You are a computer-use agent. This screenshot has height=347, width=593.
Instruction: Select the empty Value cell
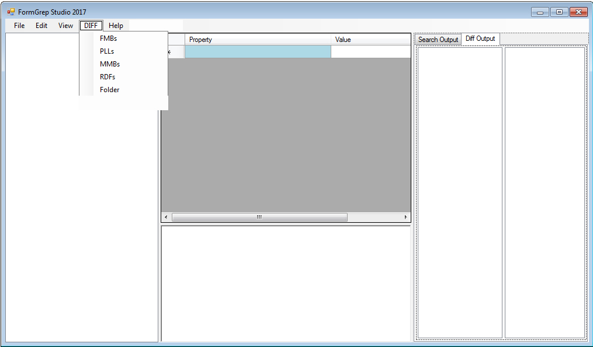(370, 52)
